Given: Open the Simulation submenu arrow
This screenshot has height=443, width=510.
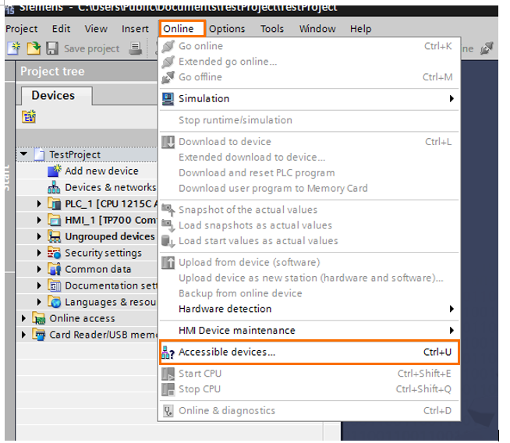Looking at the screenshot, I should pyautogui.click(x=452, y=98).
